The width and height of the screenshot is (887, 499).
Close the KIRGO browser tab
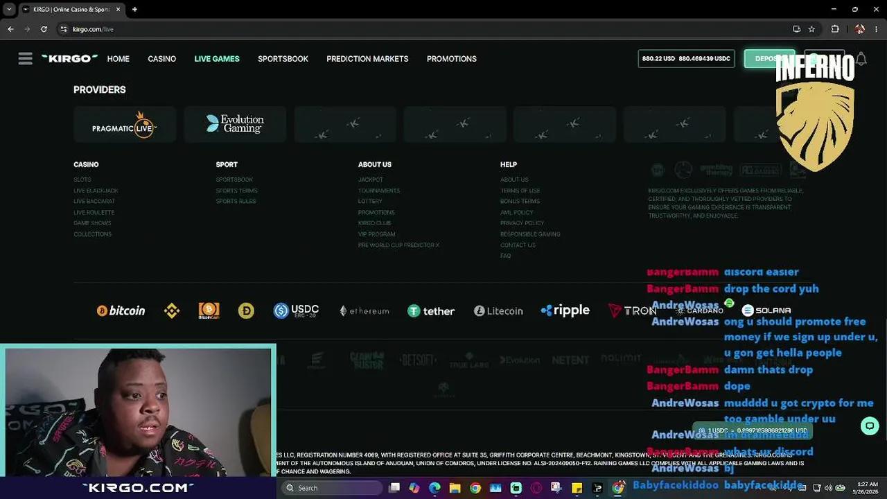116,10
